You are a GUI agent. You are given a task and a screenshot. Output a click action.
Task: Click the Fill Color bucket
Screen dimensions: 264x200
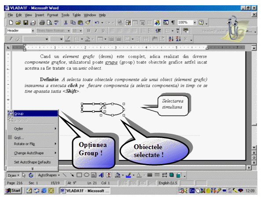[x=117, y=175]
